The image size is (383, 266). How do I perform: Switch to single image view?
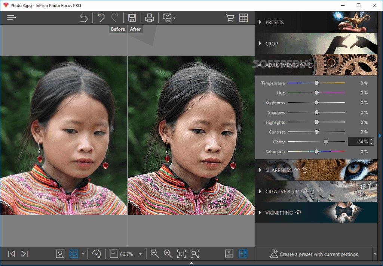click(x=60, y=254)
